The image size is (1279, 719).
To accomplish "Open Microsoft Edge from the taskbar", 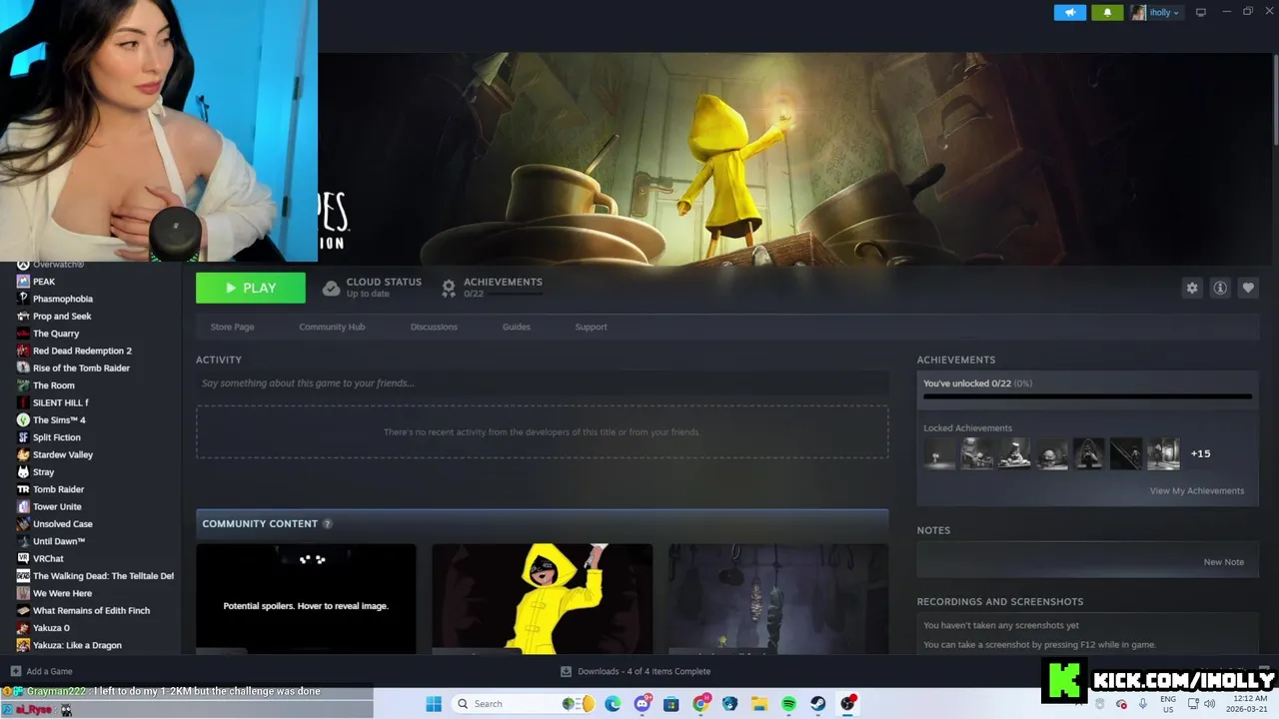I will (613, 704).
